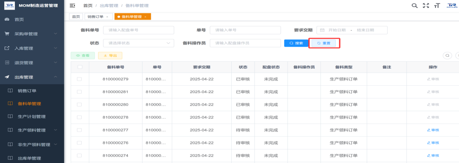Click 开始日期 in date range

[337, 30]
